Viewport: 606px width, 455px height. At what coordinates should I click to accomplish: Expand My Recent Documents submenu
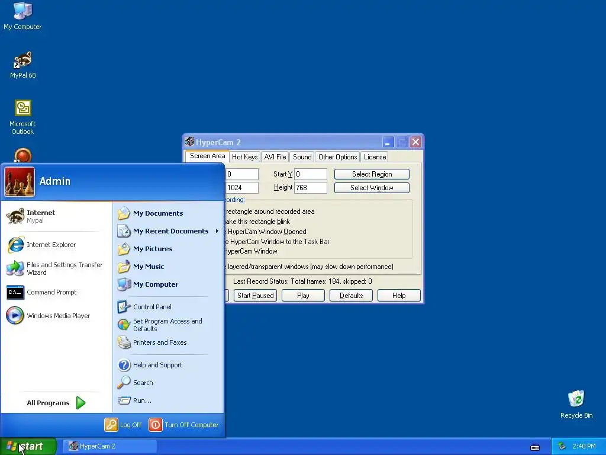[169, 231]
